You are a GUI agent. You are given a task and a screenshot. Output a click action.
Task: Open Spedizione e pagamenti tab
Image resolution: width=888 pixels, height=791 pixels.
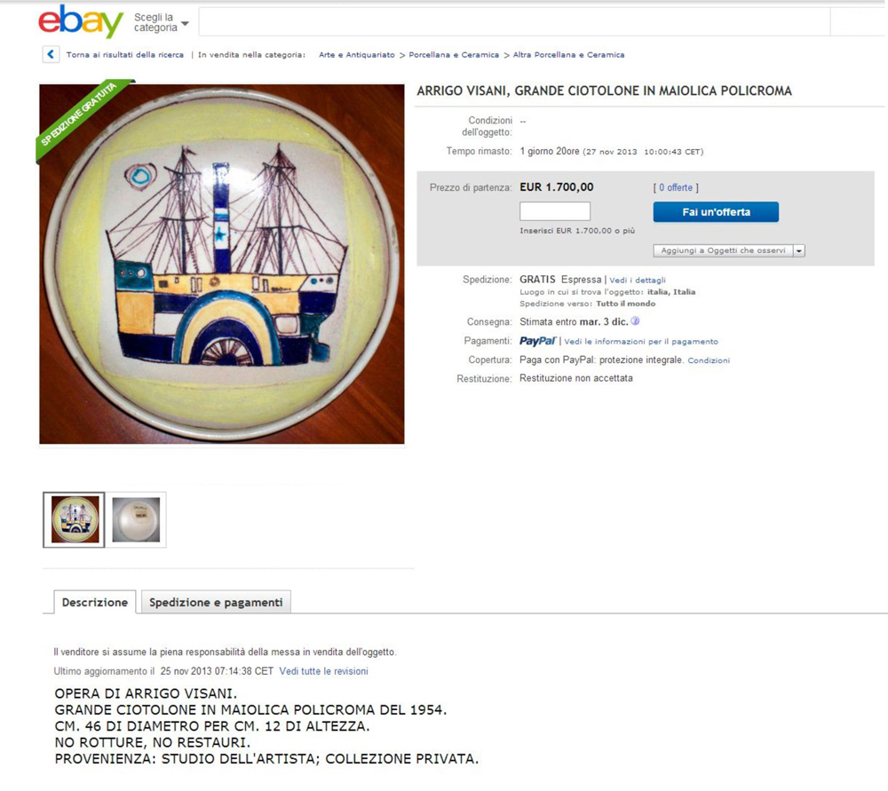point(216,602)
